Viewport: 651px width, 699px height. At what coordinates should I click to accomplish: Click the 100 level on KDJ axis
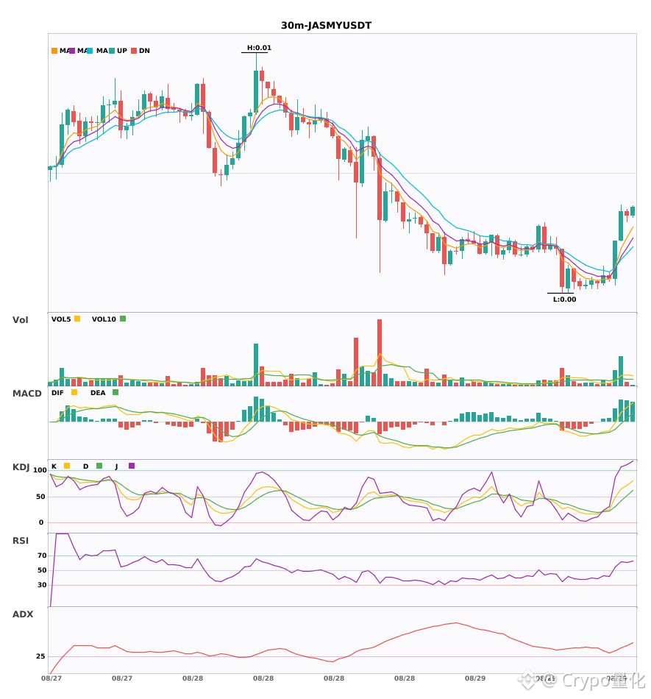[40, 470]
